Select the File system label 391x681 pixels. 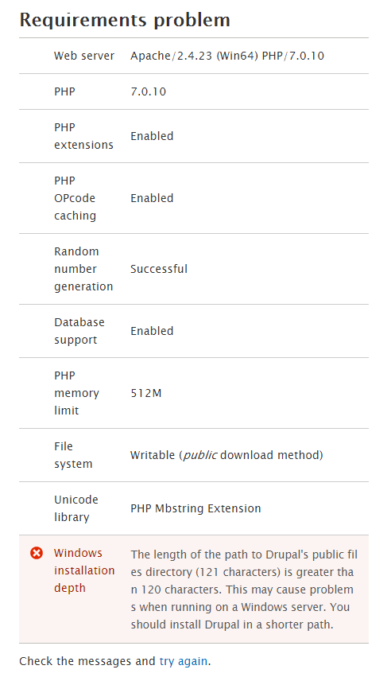[73, 455]
